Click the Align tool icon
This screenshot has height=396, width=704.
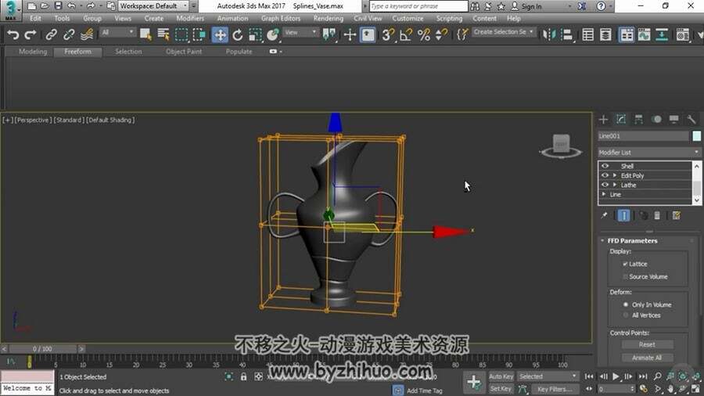coord(568,35)
